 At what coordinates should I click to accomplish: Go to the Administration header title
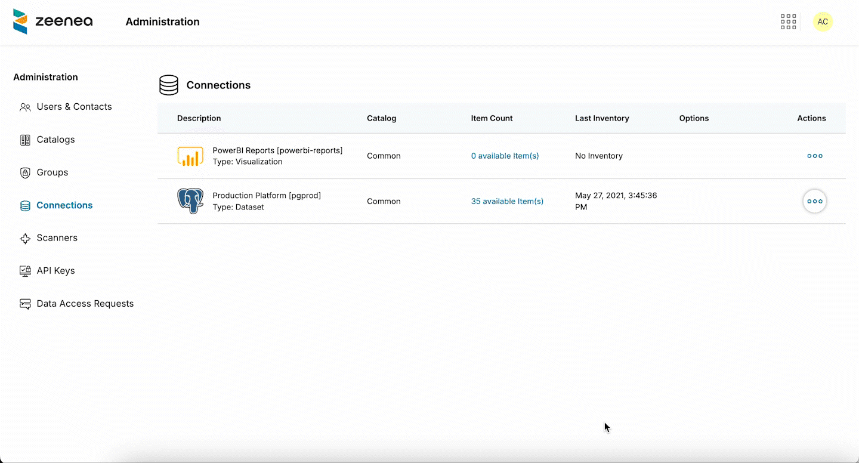[162, 21]
